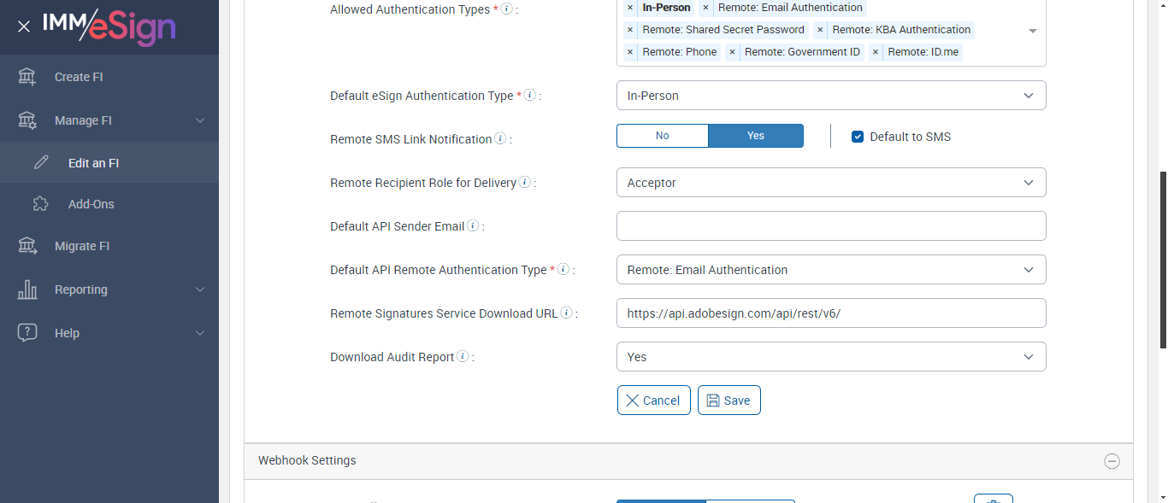Click info icon beside Default API Sender Email
Screen dimensions: 1168x503
(x=473, y=225)
